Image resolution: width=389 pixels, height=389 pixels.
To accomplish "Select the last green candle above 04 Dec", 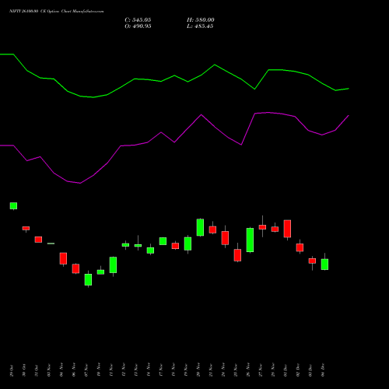I will 324,265.
